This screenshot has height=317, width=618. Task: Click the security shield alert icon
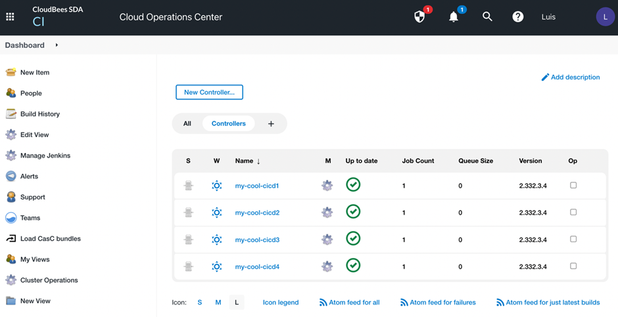[419, 16]
